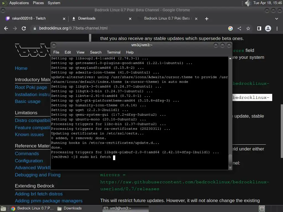Open the terminal Edit menu
283x212 pixels.
pyautogui.click(x=68, y=52)
